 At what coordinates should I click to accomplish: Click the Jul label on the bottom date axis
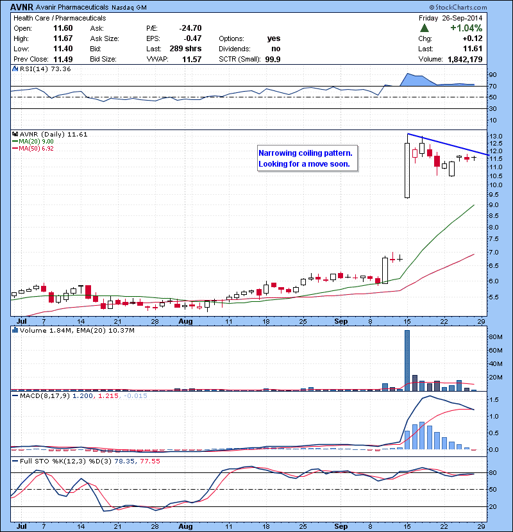(x=21, y=526)
